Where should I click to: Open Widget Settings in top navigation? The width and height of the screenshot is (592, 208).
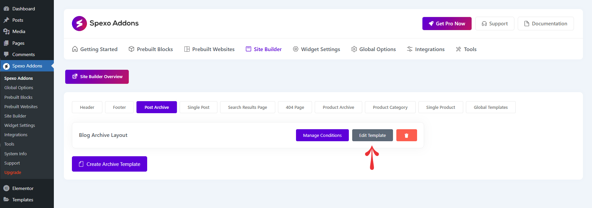316,49
